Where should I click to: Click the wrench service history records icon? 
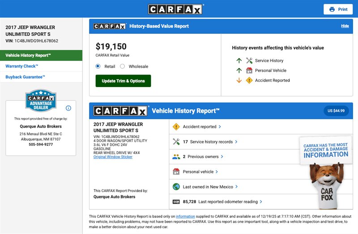(176, 142)
